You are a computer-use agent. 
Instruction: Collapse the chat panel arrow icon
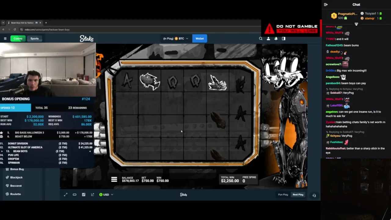tap(326, 5)
